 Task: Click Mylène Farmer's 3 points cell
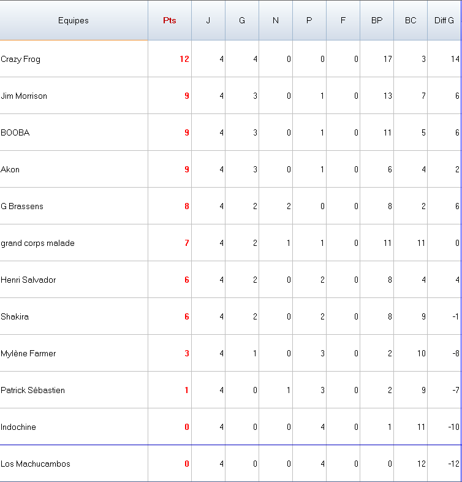170,353
